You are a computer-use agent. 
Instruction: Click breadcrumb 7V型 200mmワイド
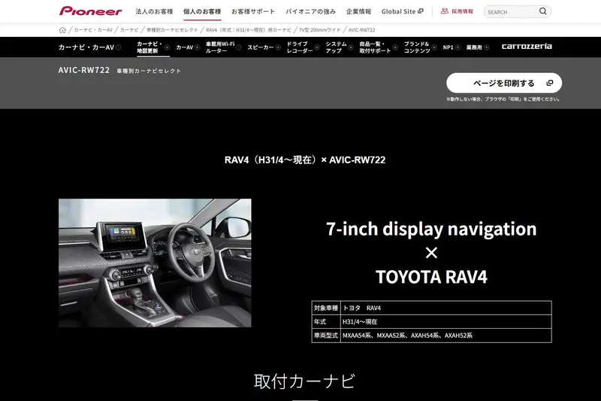320,30
